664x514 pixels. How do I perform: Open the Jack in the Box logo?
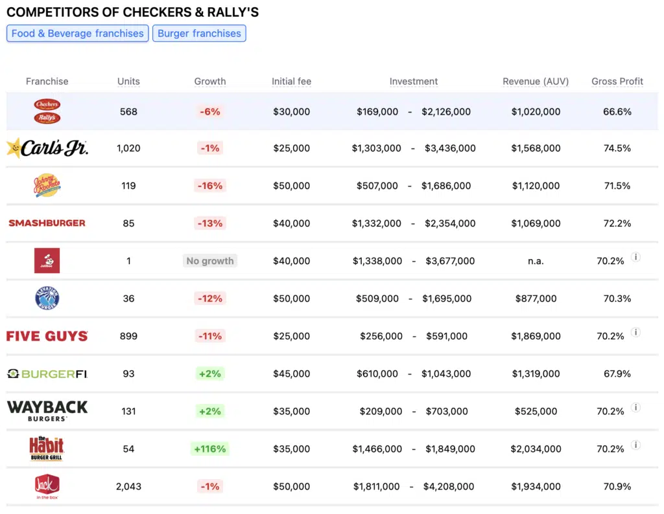(x=47, y=486)
